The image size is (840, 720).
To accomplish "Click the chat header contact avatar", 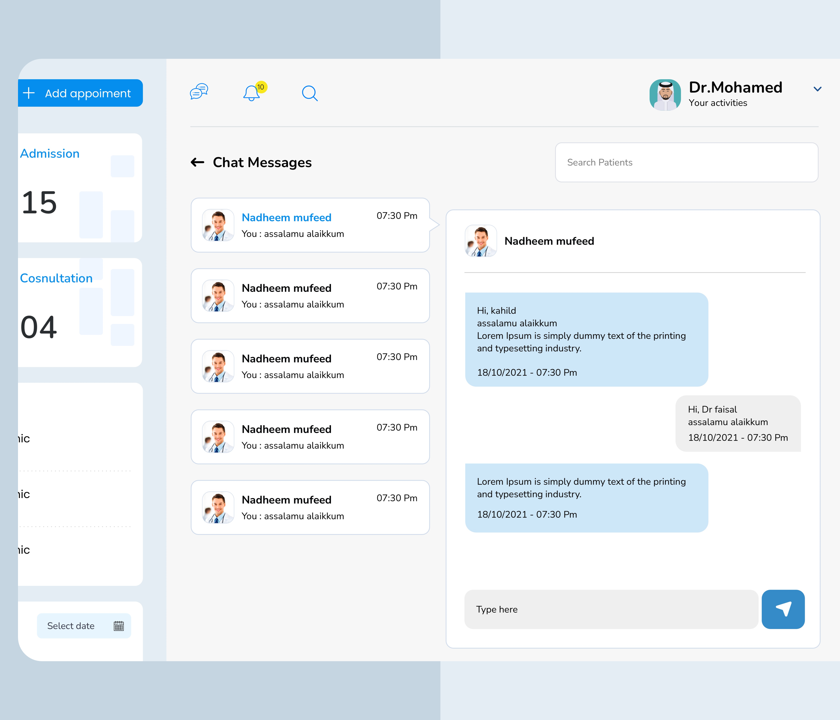I will point(481,241).
